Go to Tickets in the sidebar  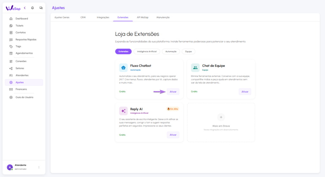tap(19, 26)
